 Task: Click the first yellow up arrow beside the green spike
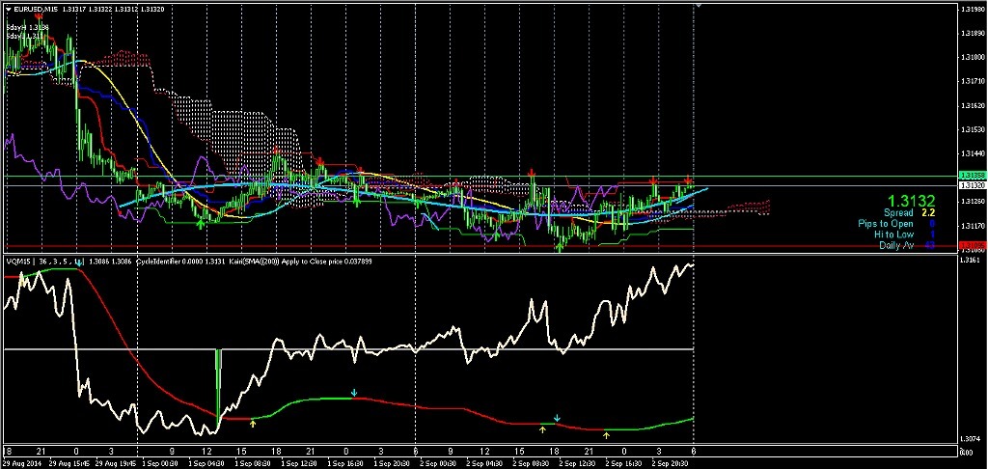point(253,423)
